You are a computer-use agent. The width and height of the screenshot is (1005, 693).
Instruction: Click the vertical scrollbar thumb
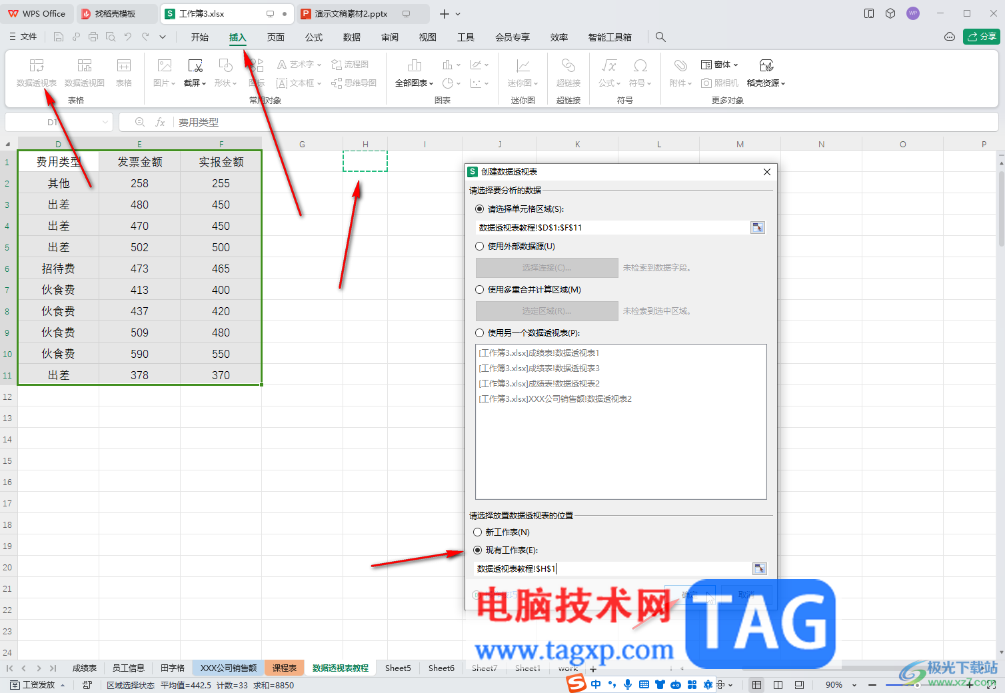pyautogui.click(x=1001, y=210)
